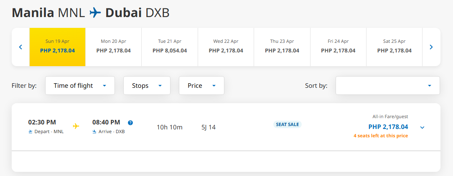Click the departure plane icon beside Depart - MNL
The height and width of the screenshot is (176, 453).
click(x=31, y=132)
